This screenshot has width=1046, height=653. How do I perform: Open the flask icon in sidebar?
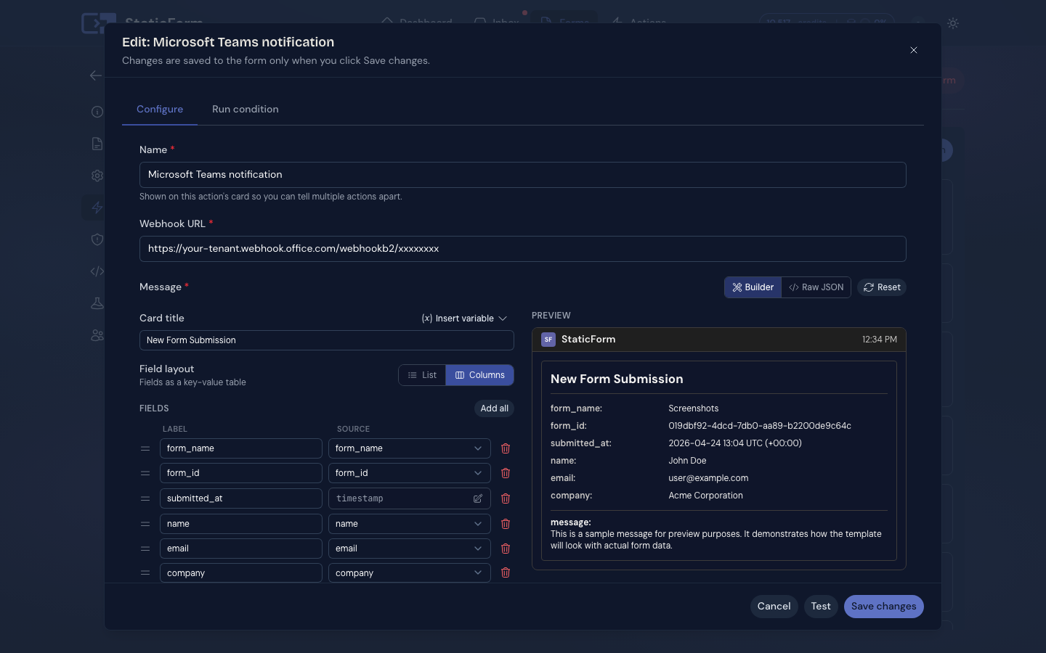(97, 303)
